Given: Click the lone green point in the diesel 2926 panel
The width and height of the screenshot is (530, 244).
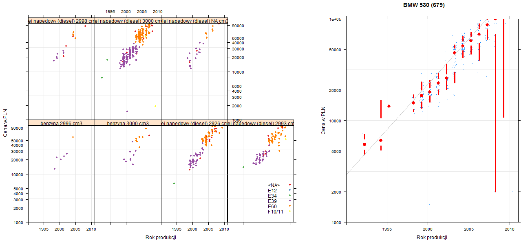Looking at the screenshot, I should click(174, 183).
